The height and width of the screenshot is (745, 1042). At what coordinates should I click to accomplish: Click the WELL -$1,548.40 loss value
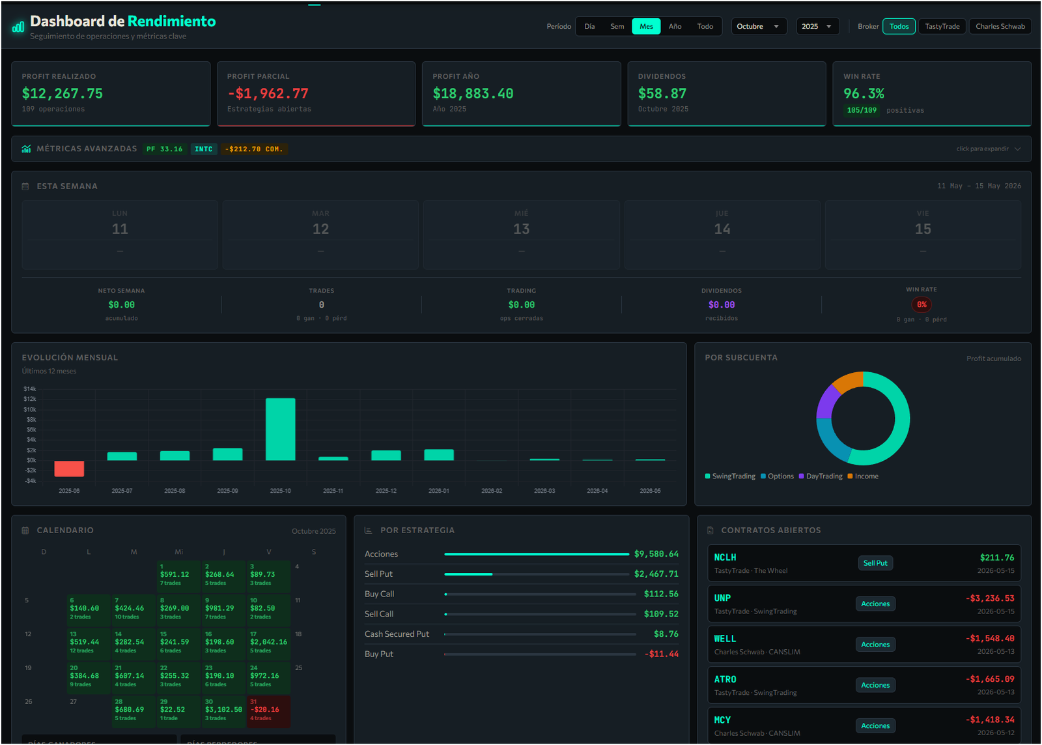click(x=990, y=639)
